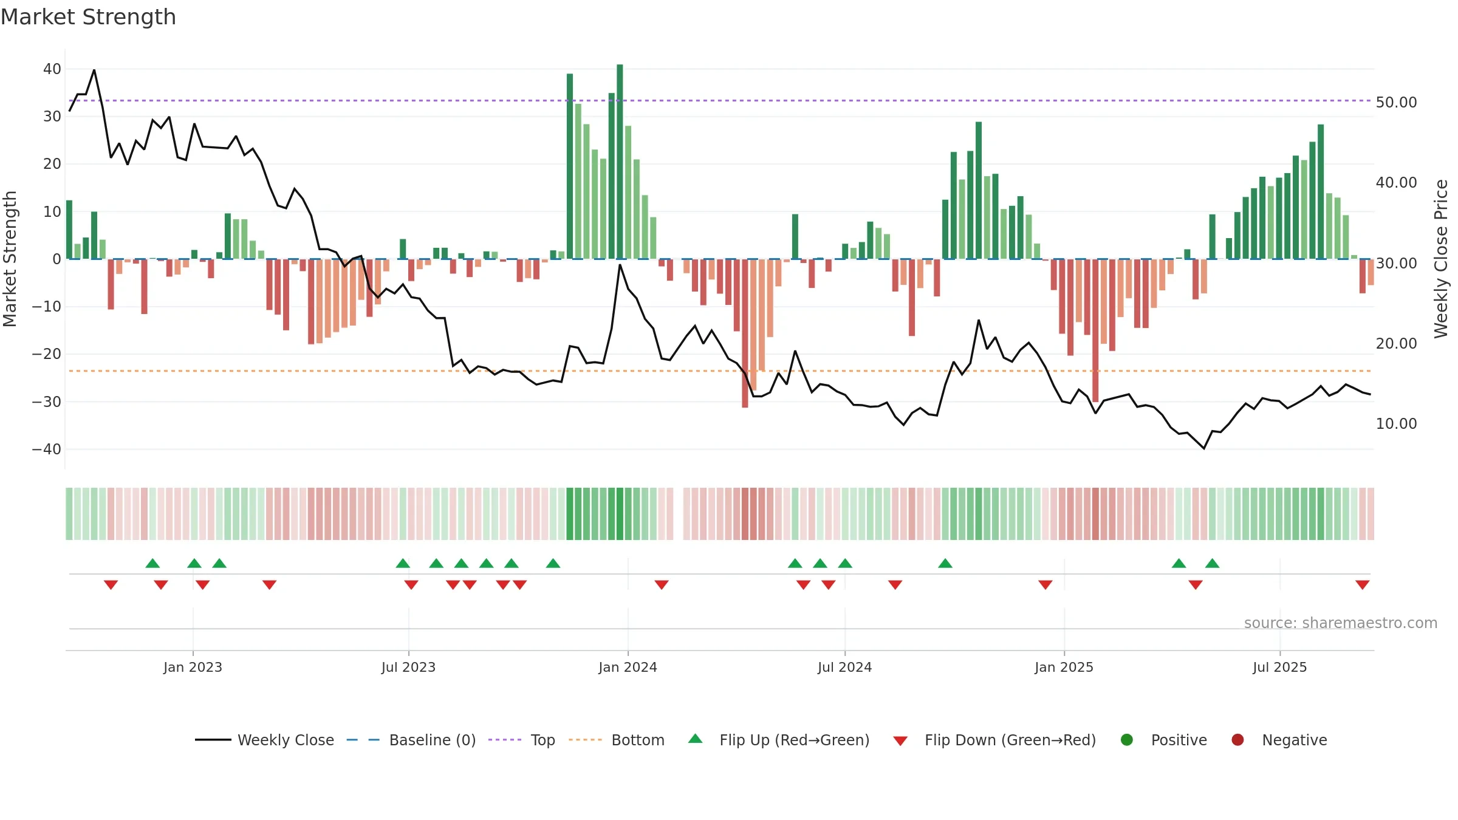Click the orange dotted Bottom line sample in legend

click(x=586, y=740)
